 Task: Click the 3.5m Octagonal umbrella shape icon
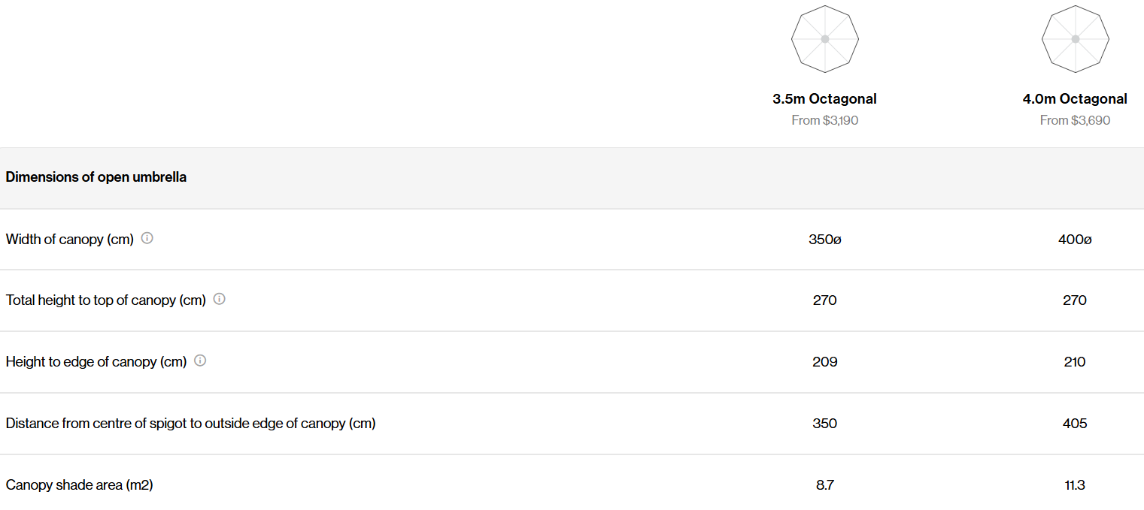pyautogui.click(x=824, y=39)
